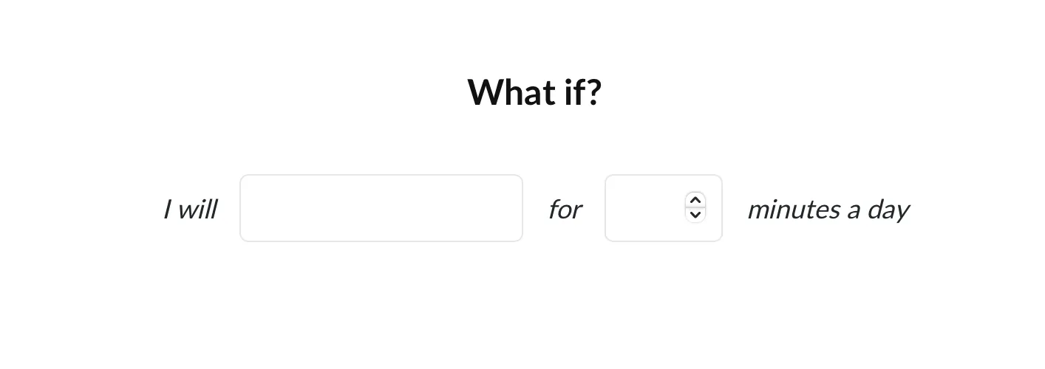Focus the activity text field after "I will"
This screenshot has height=369, width=1045.
tap(381, 208)
